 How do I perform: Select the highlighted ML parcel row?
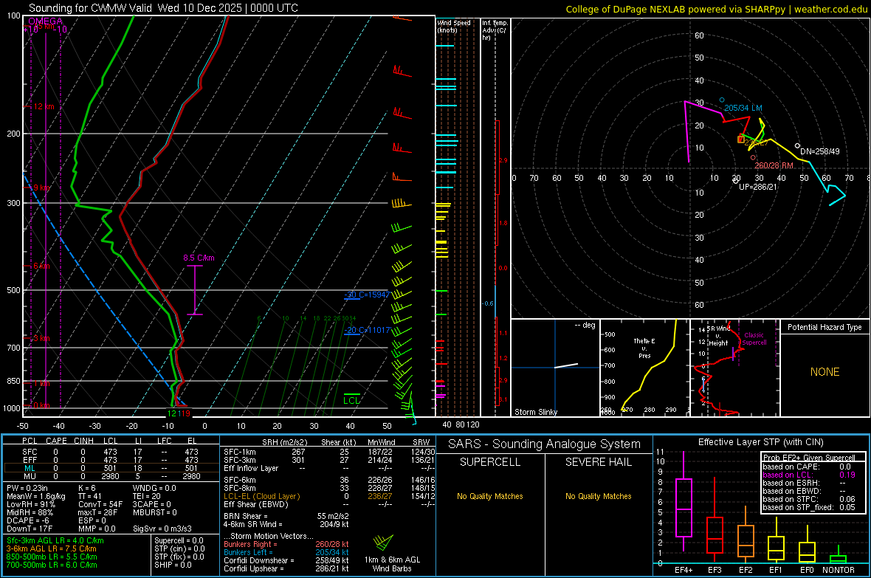[111, 468]
